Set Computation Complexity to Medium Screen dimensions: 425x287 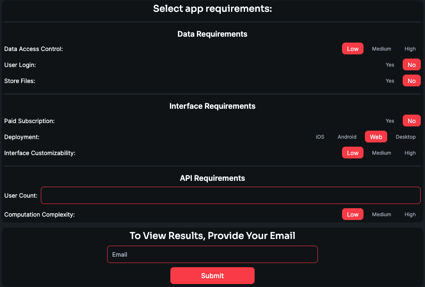pyautogui.click(x=381, y=214)
